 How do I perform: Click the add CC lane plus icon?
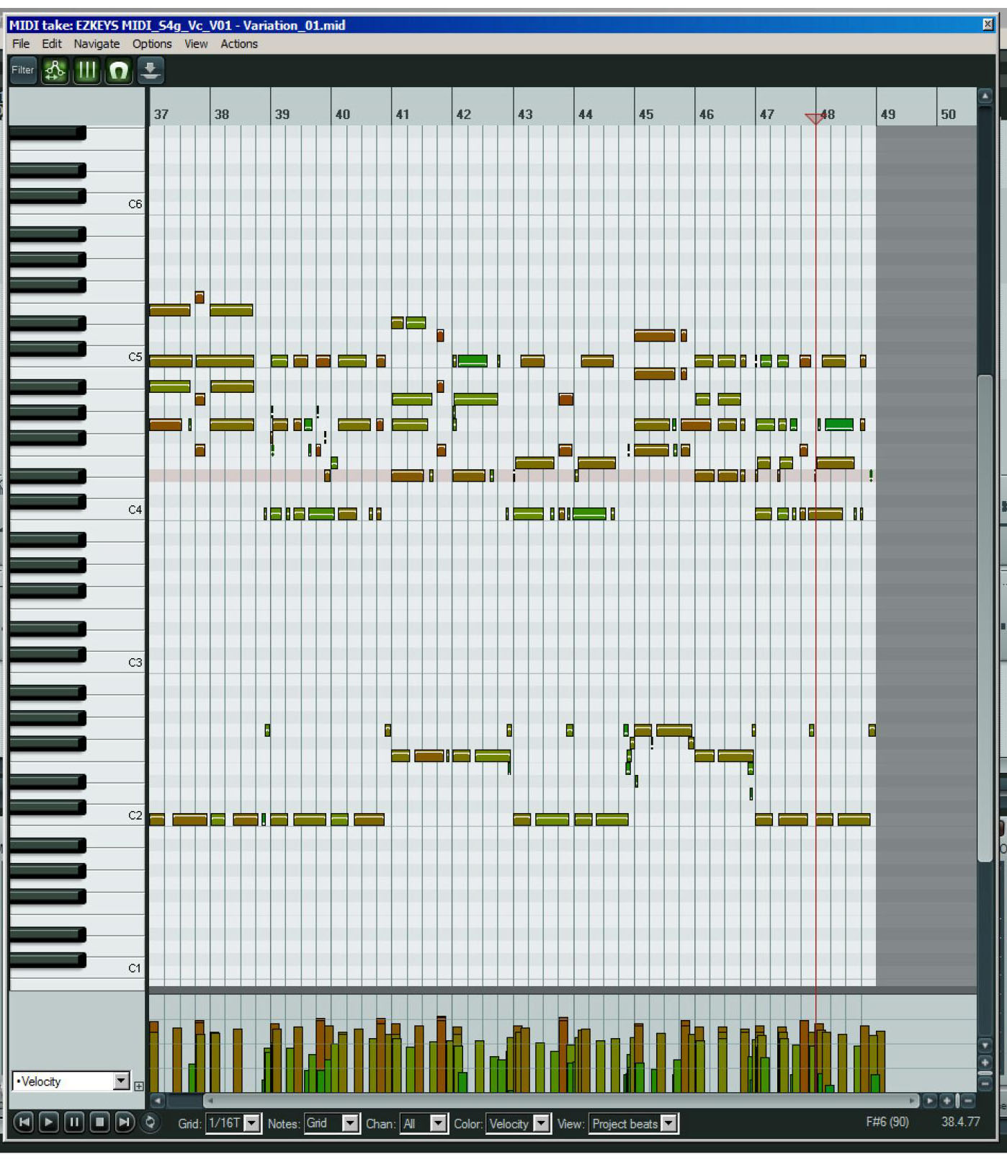[139, 1086]
